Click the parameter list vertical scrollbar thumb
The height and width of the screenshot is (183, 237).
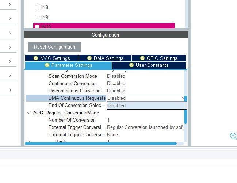pyautogui.click(x=186, y=110)
